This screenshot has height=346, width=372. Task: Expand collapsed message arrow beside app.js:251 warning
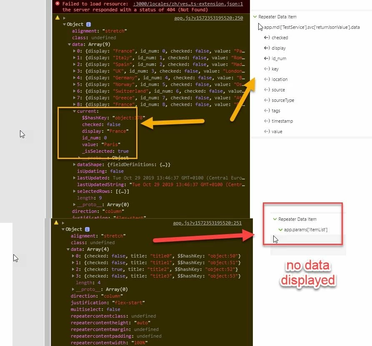click(63, 223)
